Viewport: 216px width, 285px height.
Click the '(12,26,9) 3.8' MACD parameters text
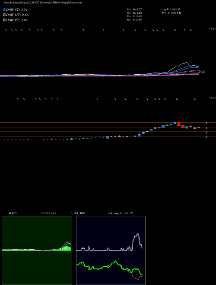(48, 213)
